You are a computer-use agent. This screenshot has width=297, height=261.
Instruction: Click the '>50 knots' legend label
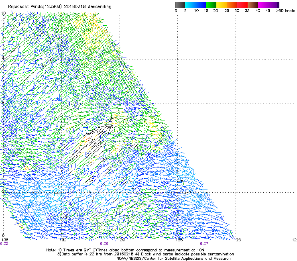point(285,11)
